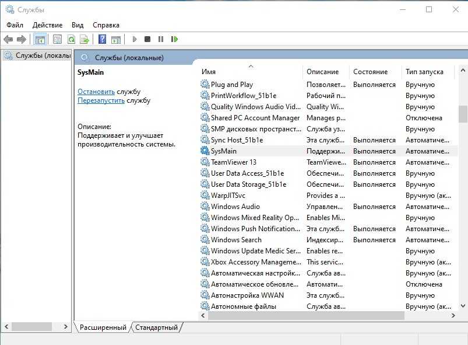Click the Службы app icon in title bar
The image size is (468, 345).
(x=10, y=9)
